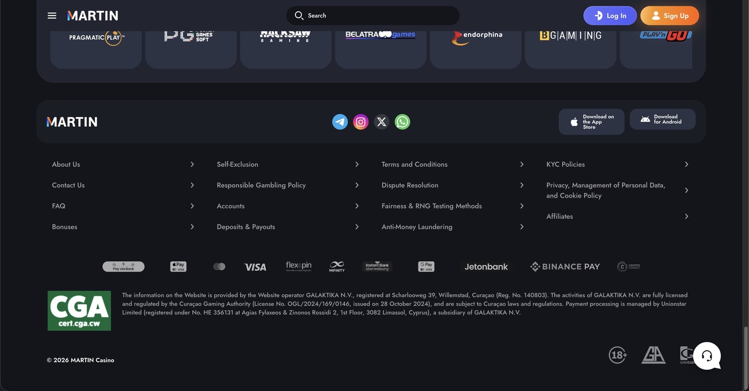Expand the Anti-Money Laundering chevron arrow
The image size is (749, 391).
[522, 227]
